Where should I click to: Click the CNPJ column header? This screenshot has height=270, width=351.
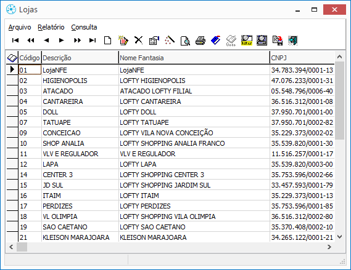[302, 58]
